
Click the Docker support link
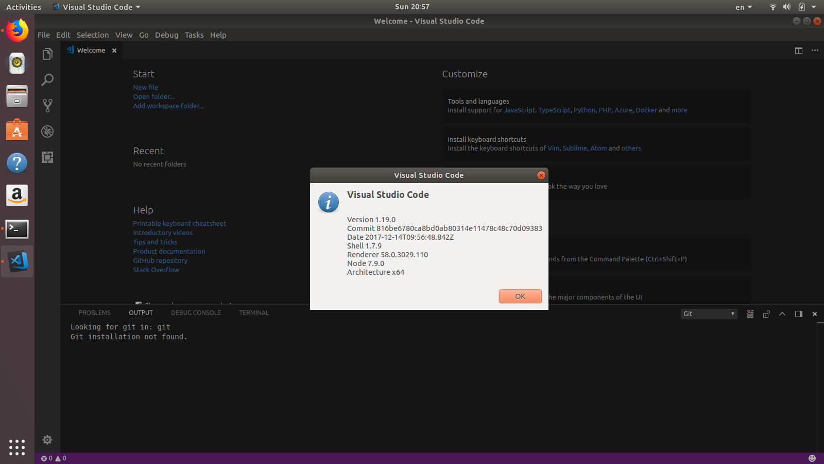point(646,110)
